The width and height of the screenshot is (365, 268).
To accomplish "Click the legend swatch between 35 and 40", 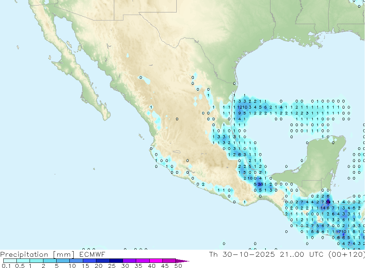I will [x=143, y=261].
